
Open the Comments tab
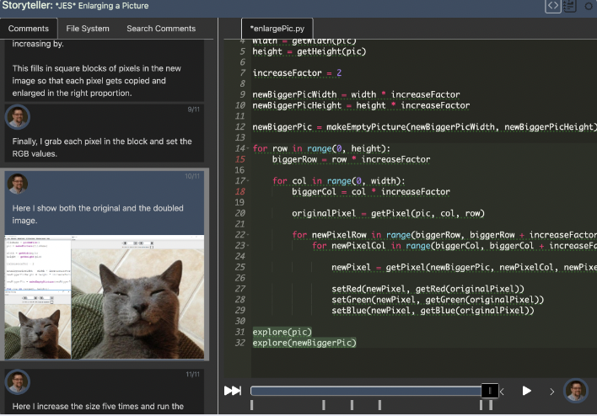(29, 29)
